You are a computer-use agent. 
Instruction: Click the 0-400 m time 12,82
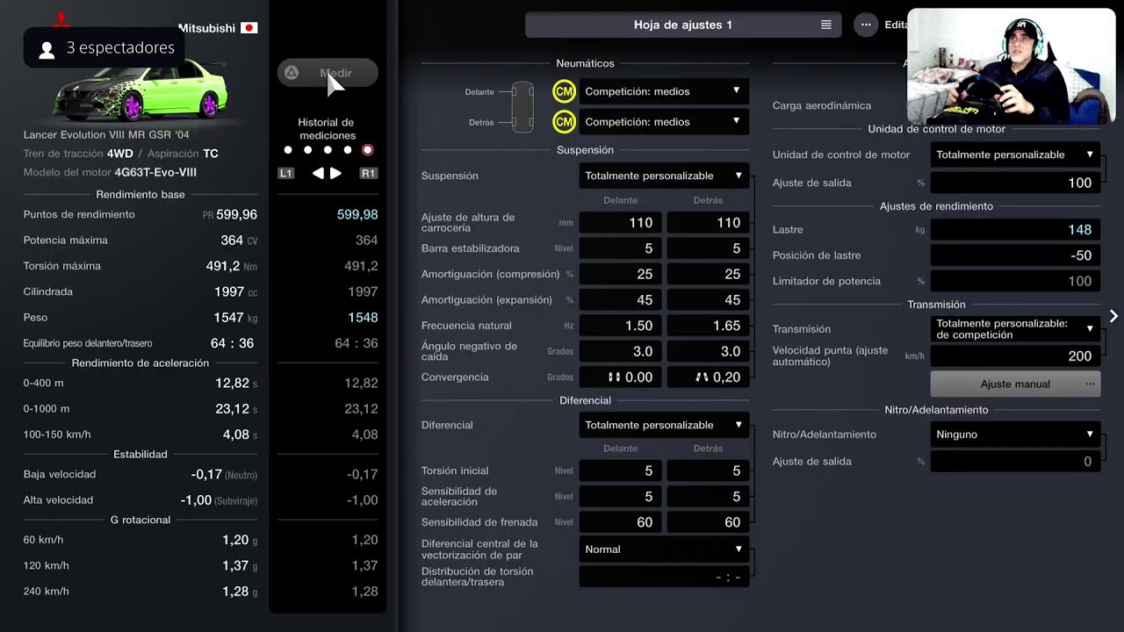pos(232,384)
